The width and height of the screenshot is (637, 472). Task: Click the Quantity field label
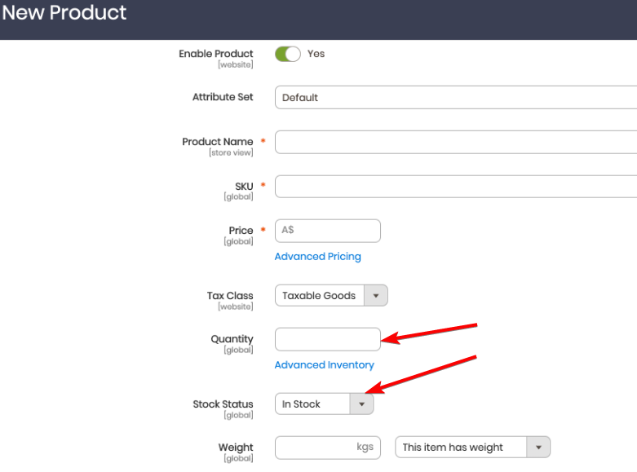click(x=232, y=339)
